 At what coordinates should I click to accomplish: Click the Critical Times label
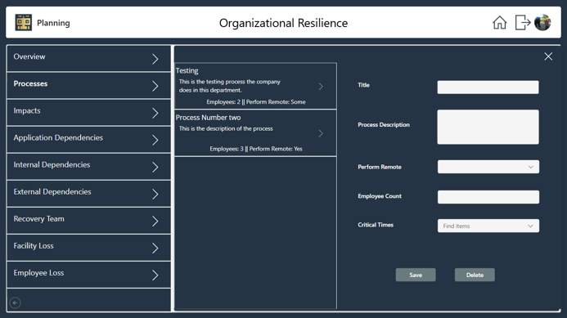pos(376,225)
